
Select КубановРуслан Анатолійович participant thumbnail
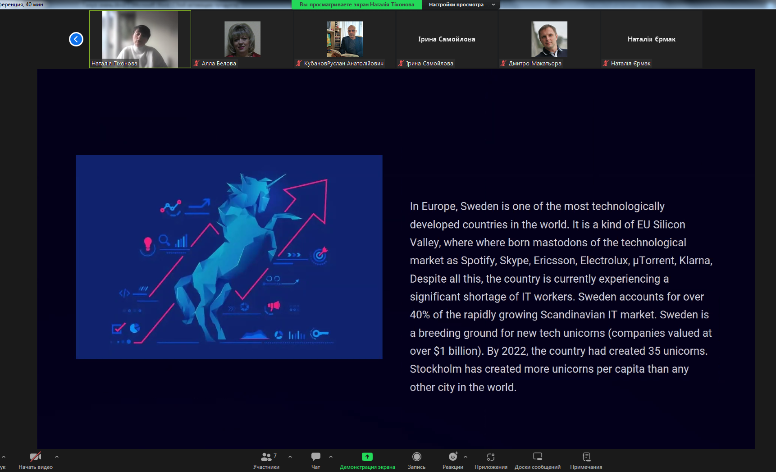(345, 39)
